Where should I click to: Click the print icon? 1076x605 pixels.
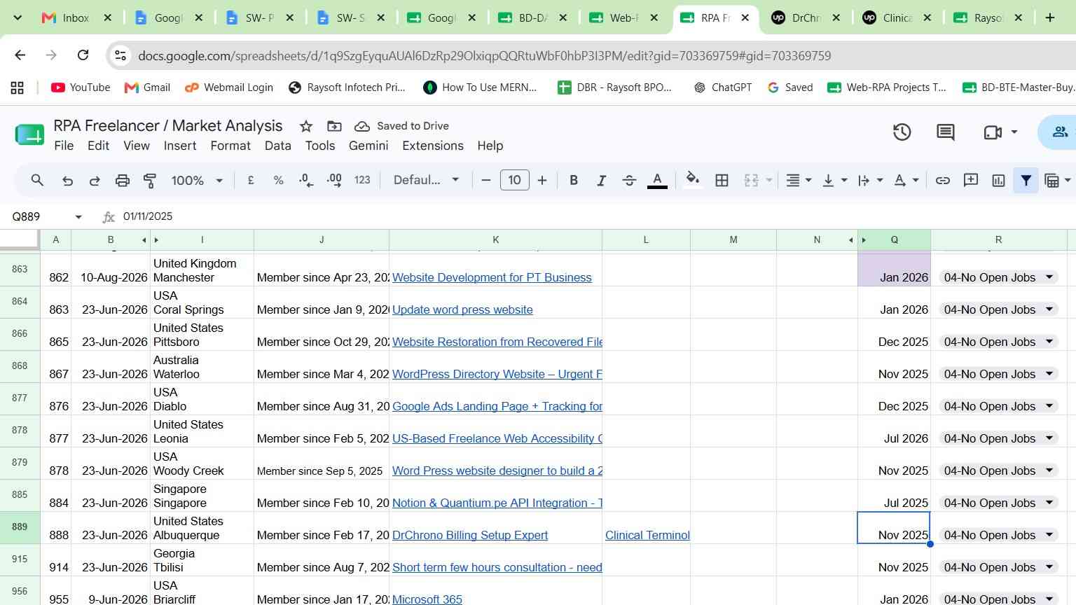(123, 181)
